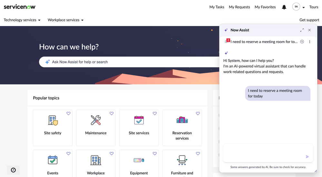Favorite the Workplace topic
Screen dimensions: 322x177
pyautogui.click(x=112, y=154)
